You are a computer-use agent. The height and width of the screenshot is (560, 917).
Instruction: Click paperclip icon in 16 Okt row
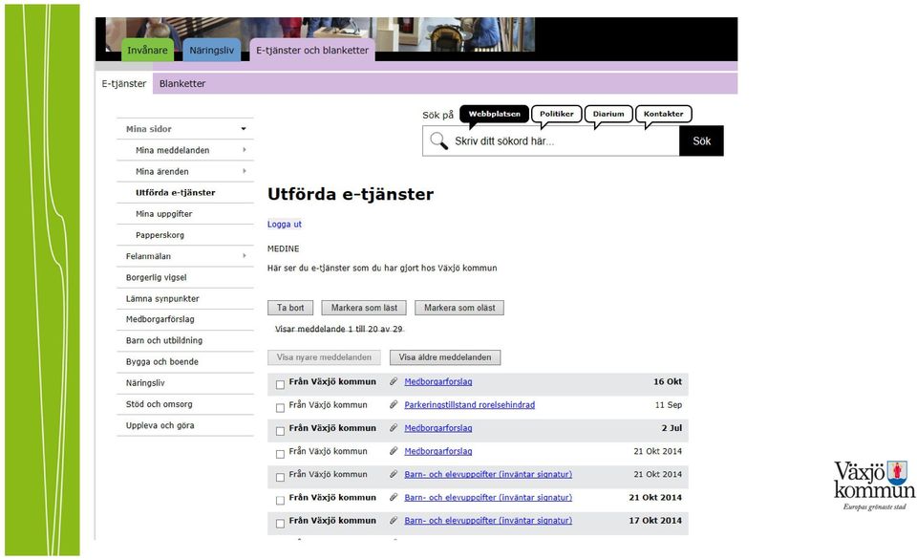point(394,381)
